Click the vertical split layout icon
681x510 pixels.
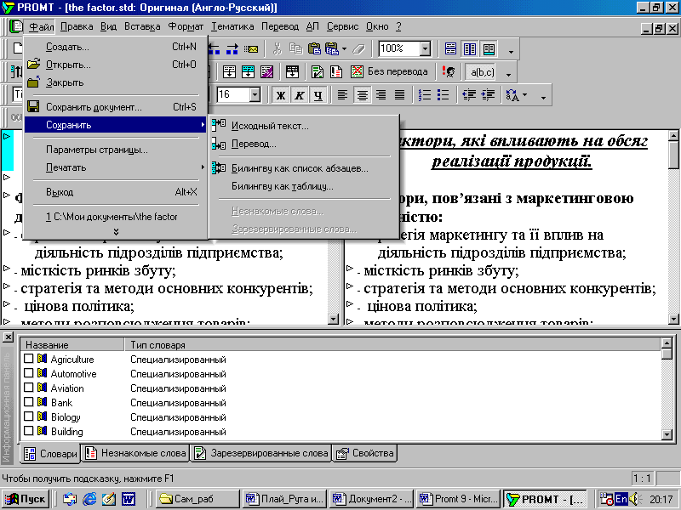(470, 48)
